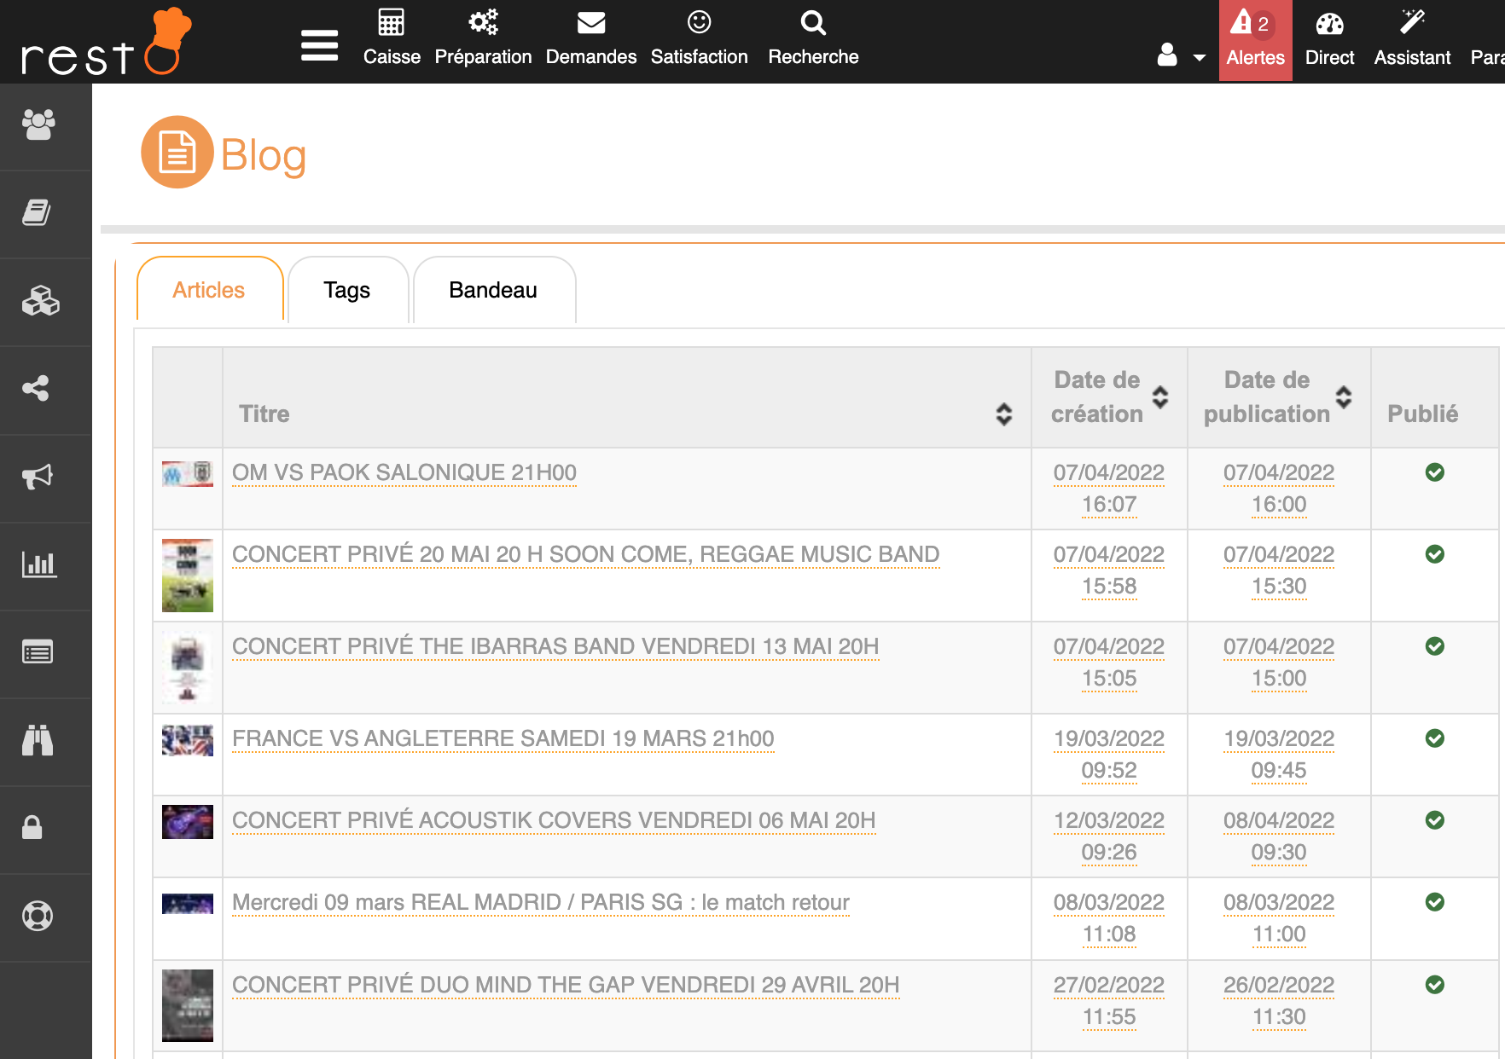Image resolution: width=1505 pixels, height=1059 pixels.
Task: Open the Satisfaction smiley icon
Action: [699, 23]
